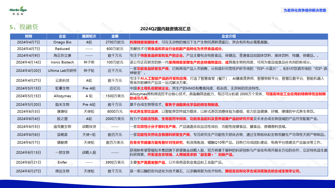335x188 pixels.
Task: Select the red text 中式养生萃饮品牌
Action: tap(144, 111)
